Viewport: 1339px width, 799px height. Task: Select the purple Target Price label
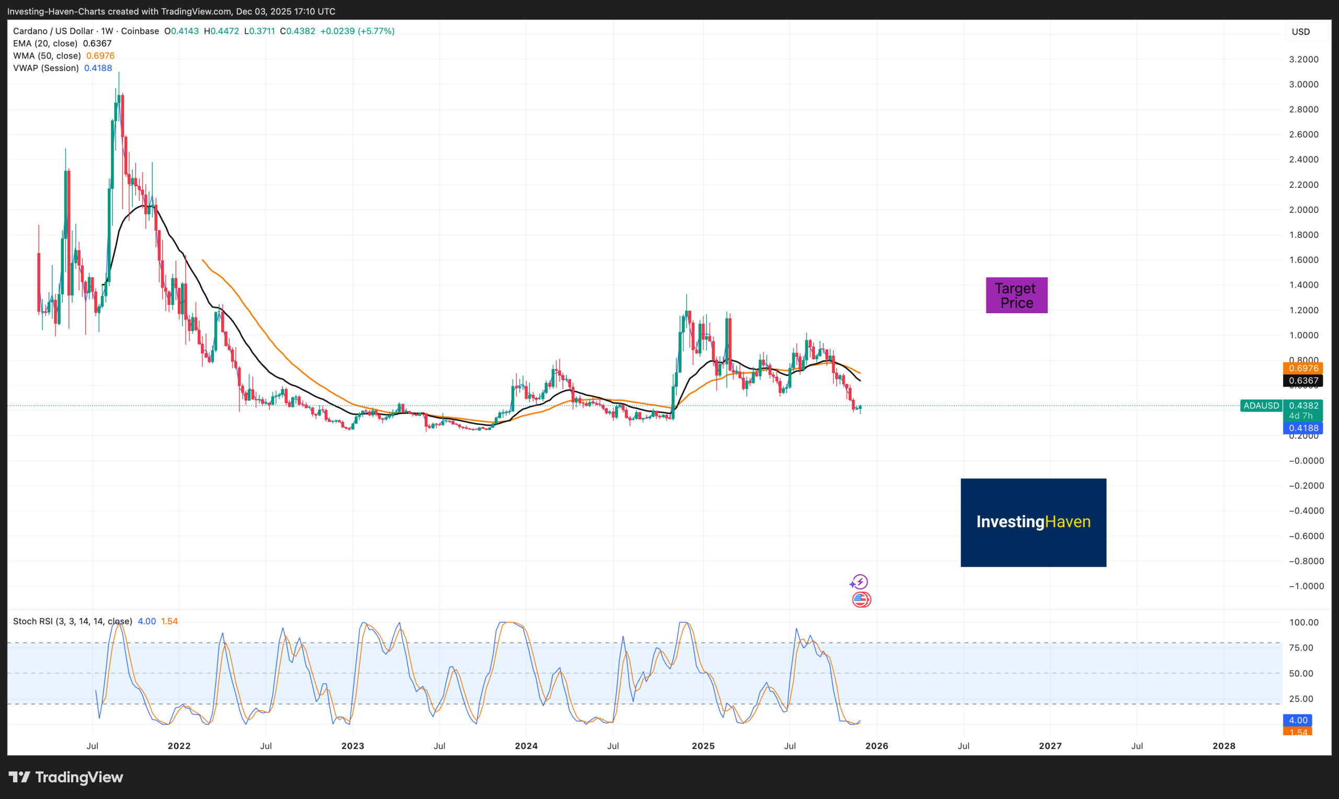tap(1016, 295)
